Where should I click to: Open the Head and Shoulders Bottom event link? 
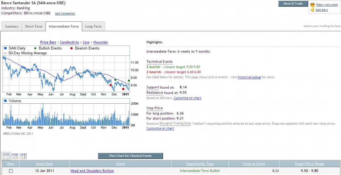pos(92,171)
